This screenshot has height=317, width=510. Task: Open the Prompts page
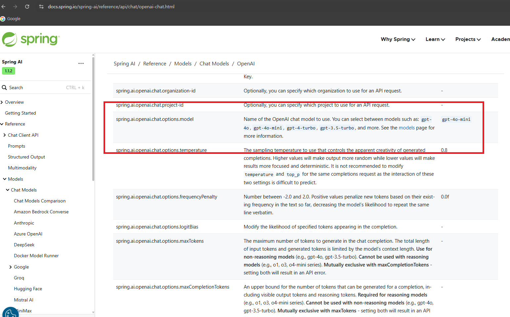coord(17,146)
